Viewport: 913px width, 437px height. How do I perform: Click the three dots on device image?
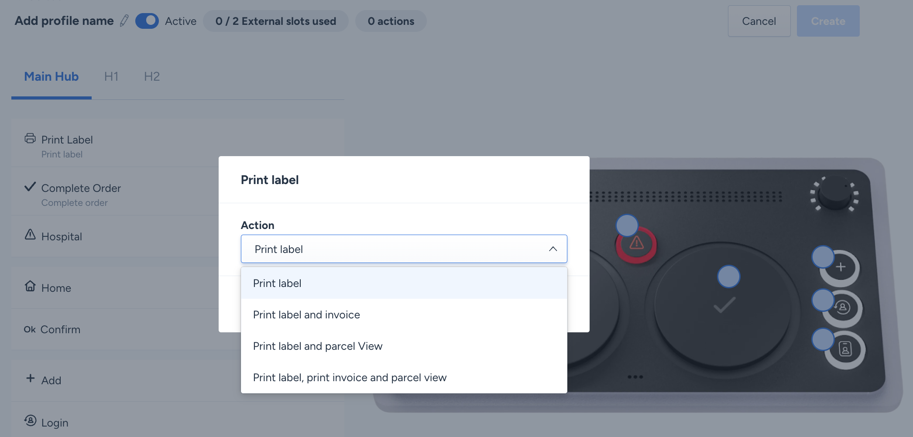tap(635, 377)
